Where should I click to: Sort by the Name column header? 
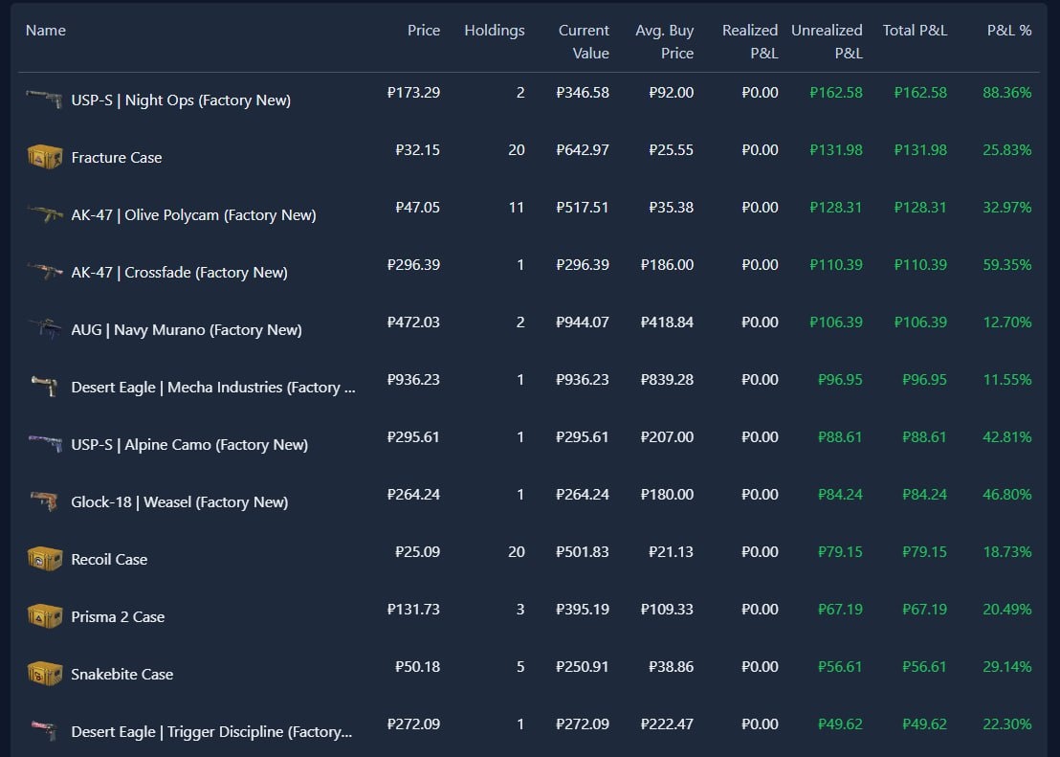point(45,31)
